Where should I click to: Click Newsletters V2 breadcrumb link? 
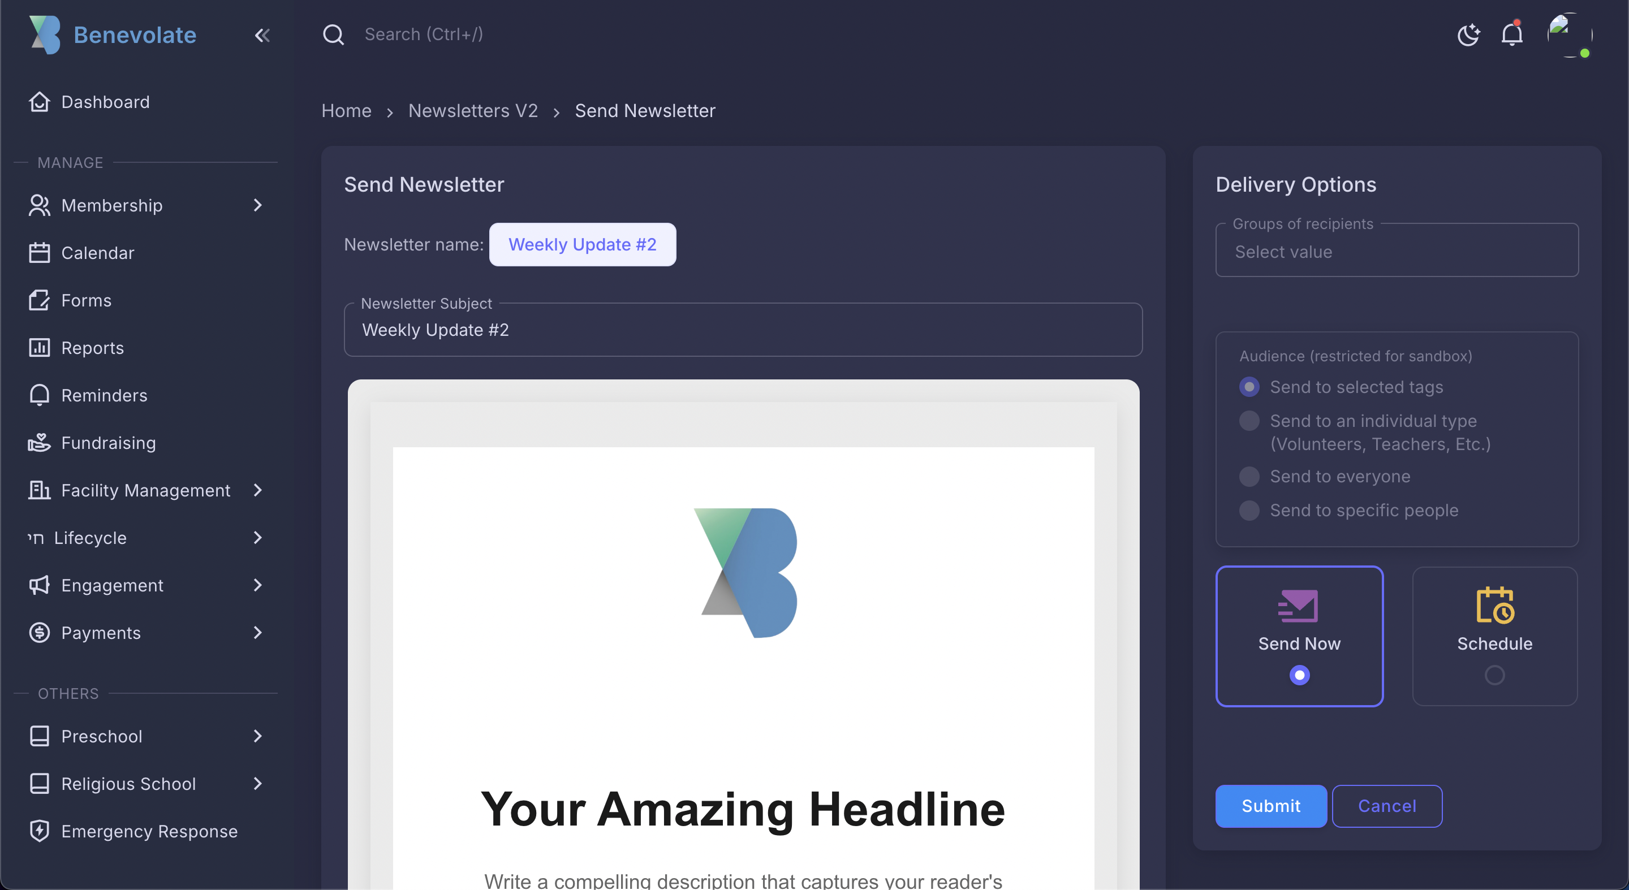pos(472,111)
